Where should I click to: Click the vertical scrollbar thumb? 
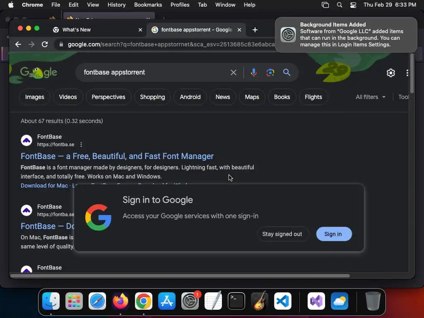tap(412, 74)
